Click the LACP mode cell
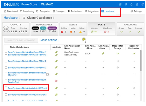 coord(88,54)
